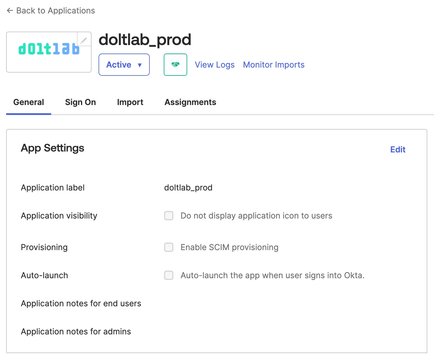Viewport: 434px width, 361px height.
Task: Click Monitor Imports
Action: [273, 65]
